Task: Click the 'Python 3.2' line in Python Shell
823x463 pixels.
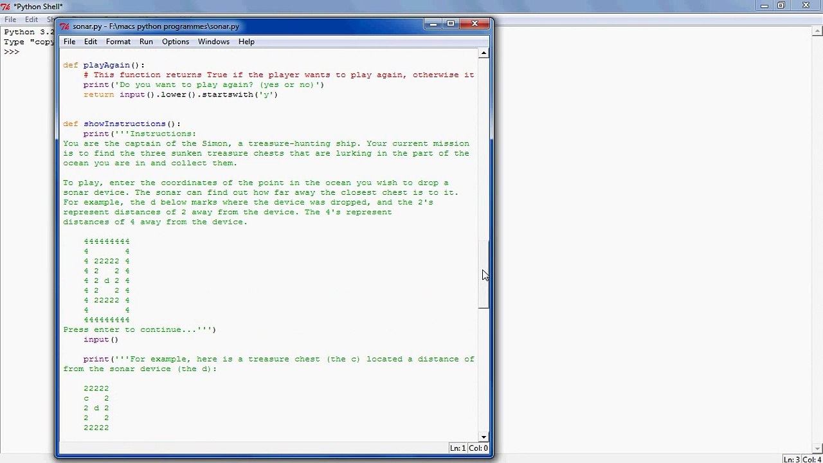Action: point(29,32)
